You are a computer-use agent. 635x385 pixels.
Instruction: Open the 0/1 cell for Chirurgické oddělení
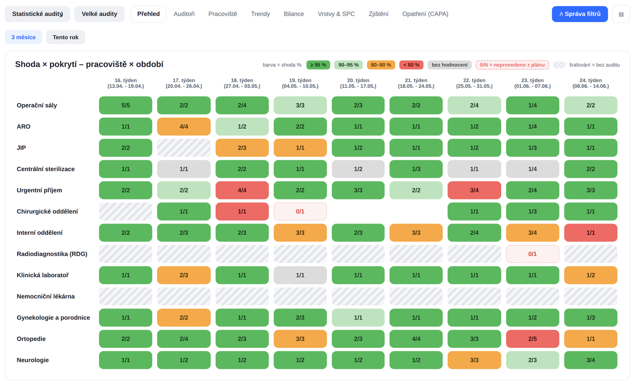(x=300, y=211)
